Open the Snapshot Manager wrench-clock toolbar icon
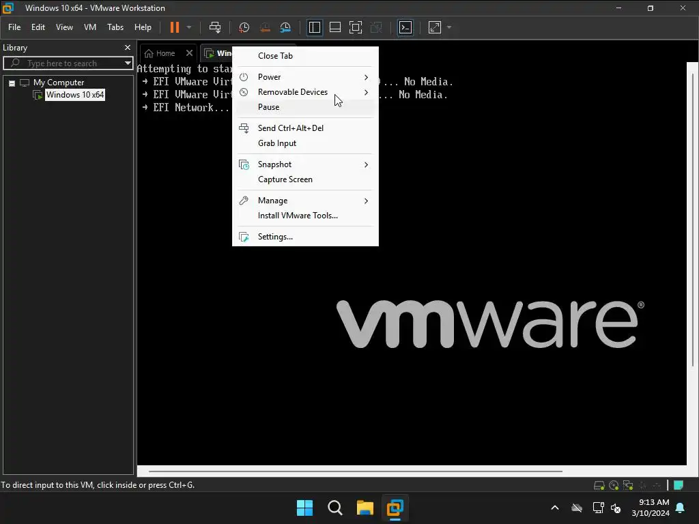The height and width of the screenshot is (524, 699). 285,27
